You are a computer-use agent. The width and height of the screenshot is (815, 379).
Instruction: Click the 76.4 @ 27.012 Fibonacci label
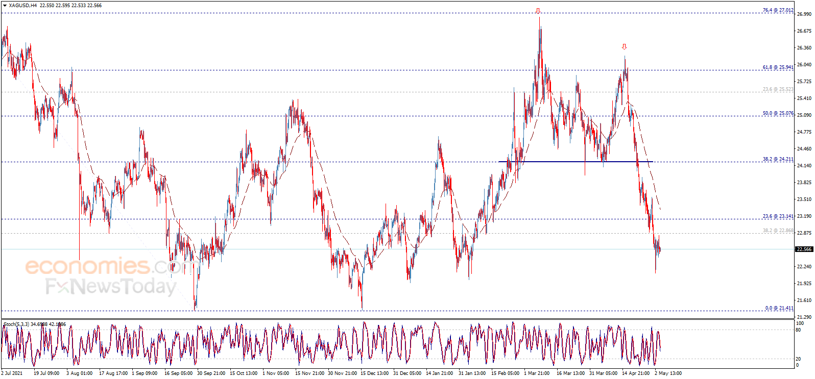pyautogui.click(x=778, y=10)
